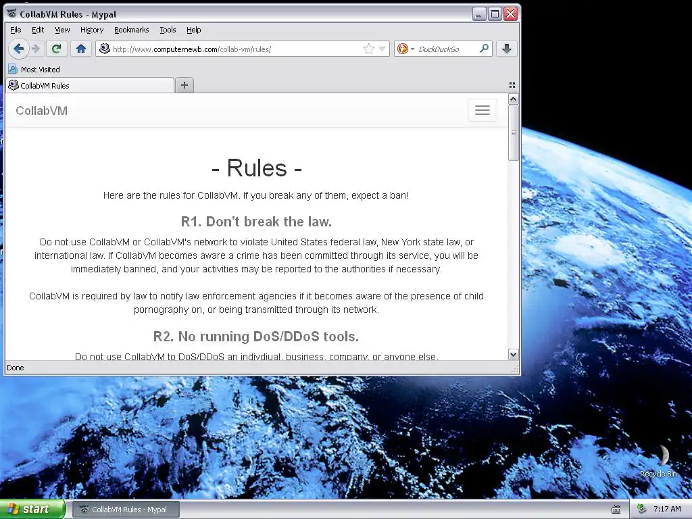Click the Forward navigation arrow
The width and height of the screenshot is (692, 519).
click(36, 49)
